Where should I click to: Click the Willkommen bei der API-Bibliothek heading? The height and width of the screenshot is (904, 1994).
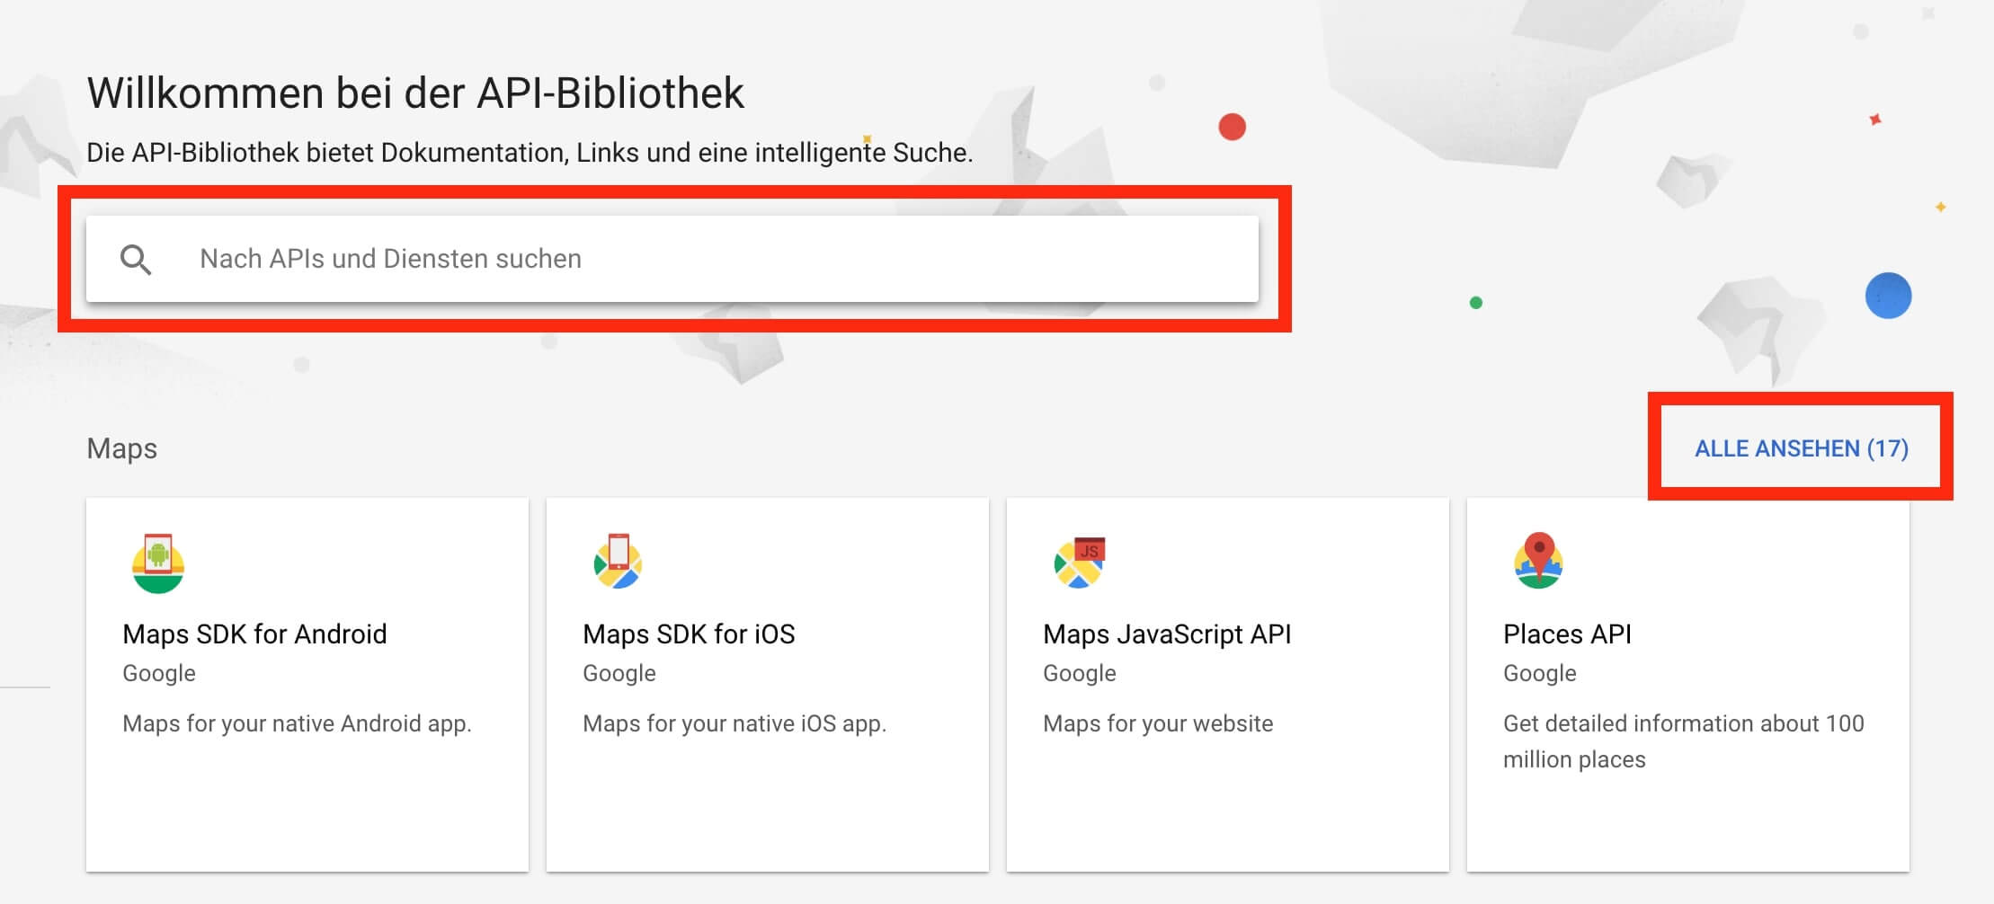416,92
